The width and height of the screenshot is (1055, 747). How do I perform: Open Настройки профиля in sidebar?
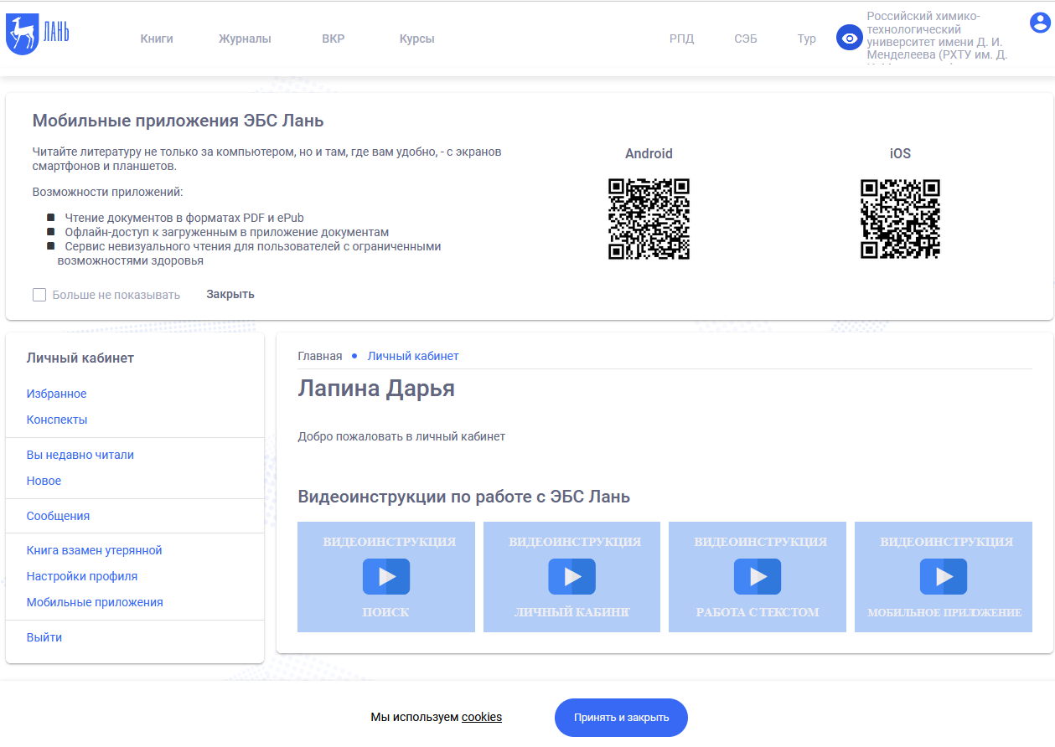[81, 576]
